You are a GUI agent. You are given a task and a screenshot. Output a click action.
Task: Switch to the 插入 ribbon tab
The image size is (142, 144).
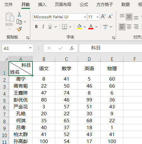pyautogui.click(x=42, y=4)
